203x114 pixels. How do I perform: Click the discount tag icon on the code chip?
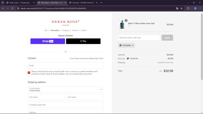coord(121,45)
